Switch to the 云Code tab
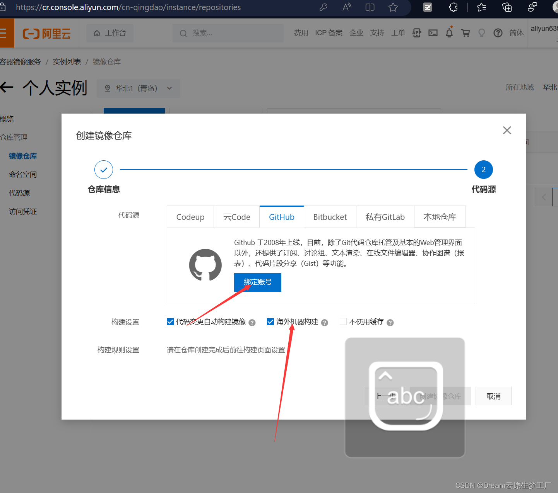The height and width of the screenshot is (493, 558). pyautogui.click(x=237, y=217)
